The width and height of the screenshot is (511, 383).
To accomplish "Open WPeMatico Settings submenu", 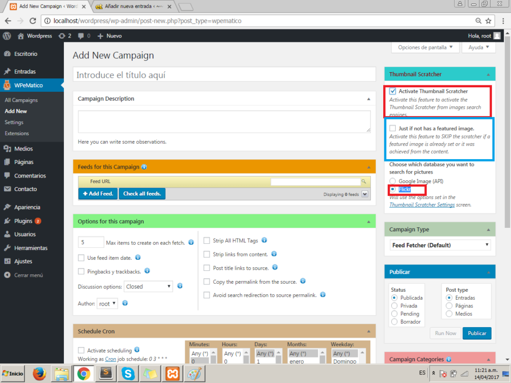I will click(14, 122).
